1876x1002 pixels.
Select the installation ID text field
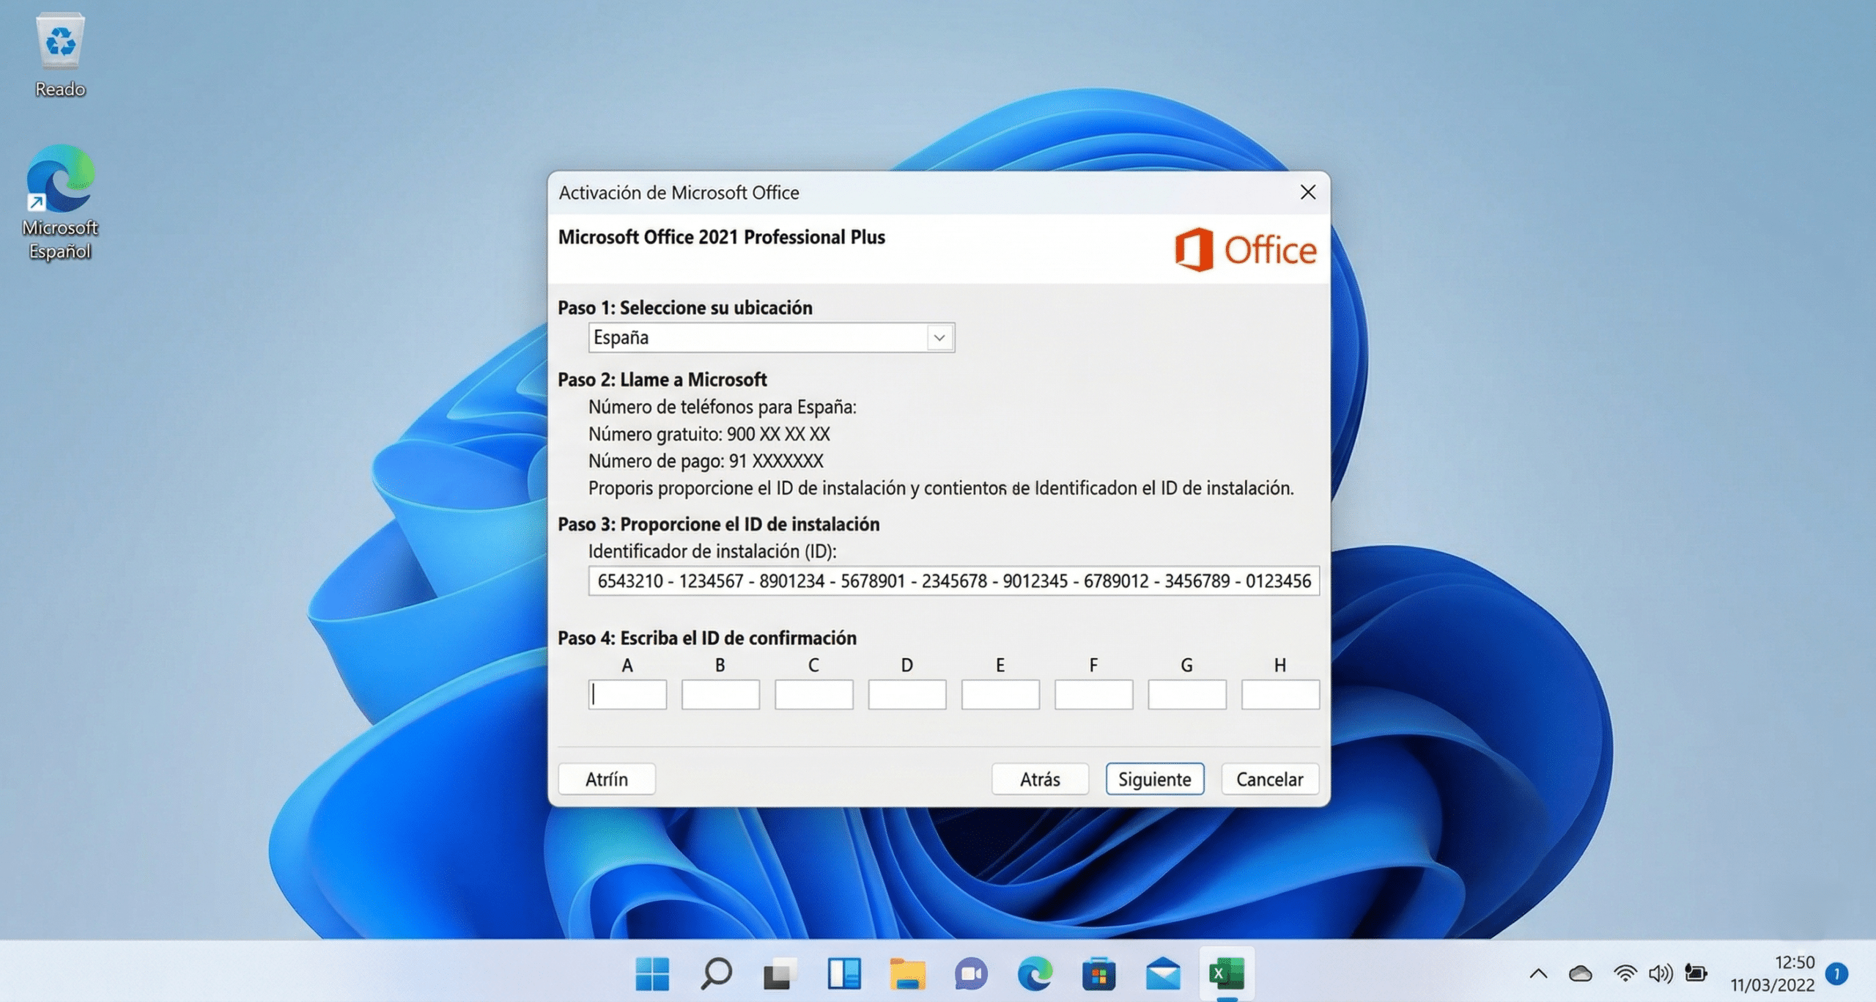[x=953, y=581]
